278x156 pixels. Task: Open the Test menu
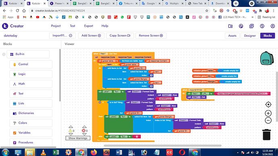pyautogui.click(x=73, y=26)
